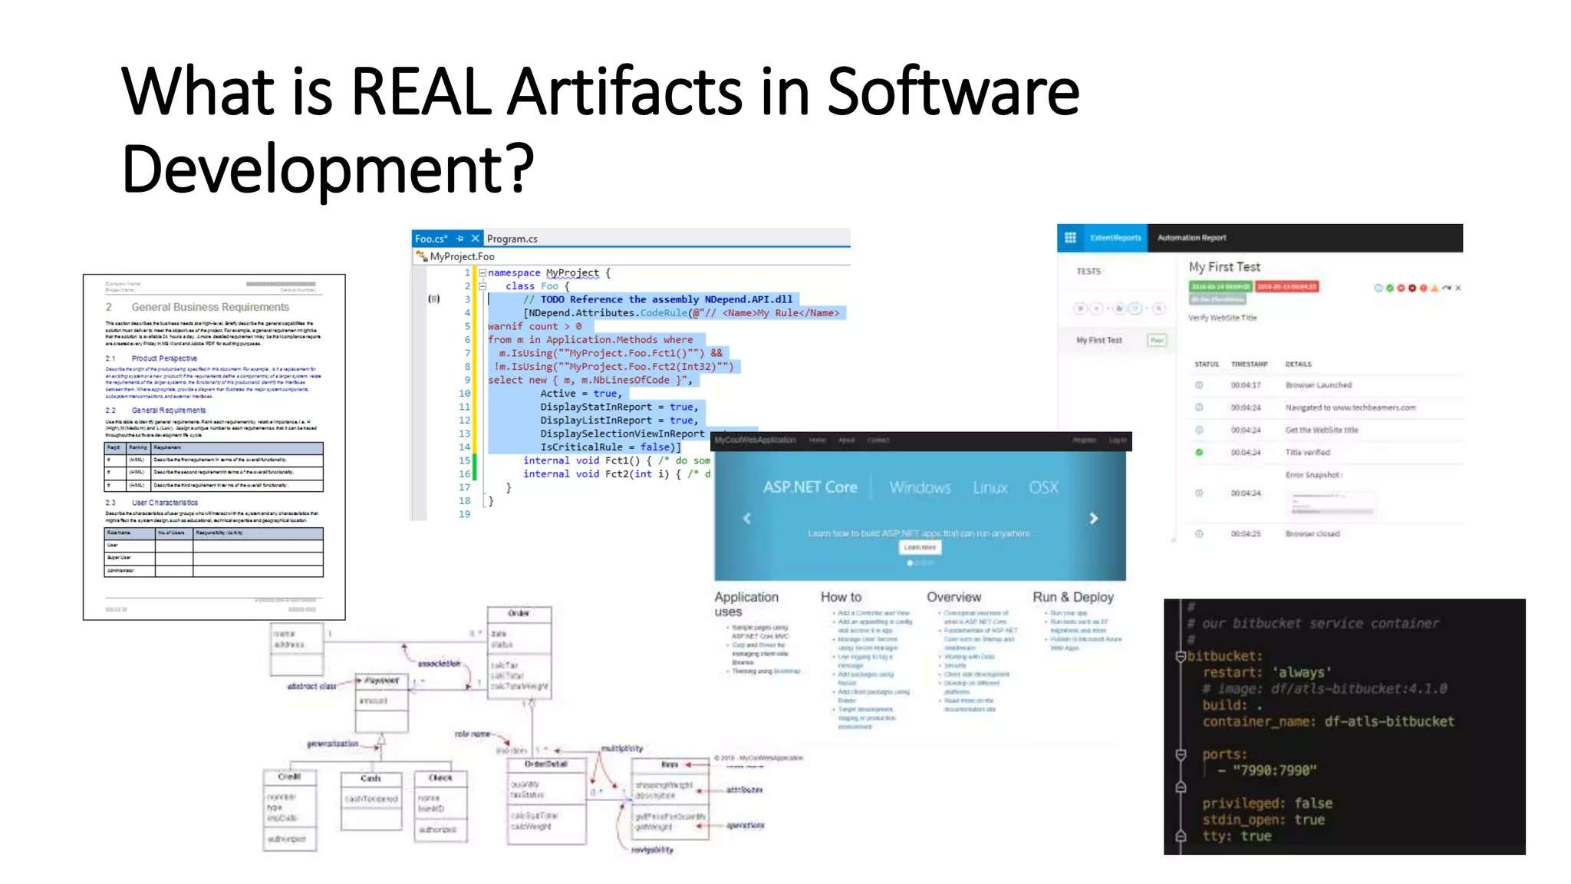1571x884 pixels.
Task: Click the Pass badge next to My First Test
Action: point(1157,340)
